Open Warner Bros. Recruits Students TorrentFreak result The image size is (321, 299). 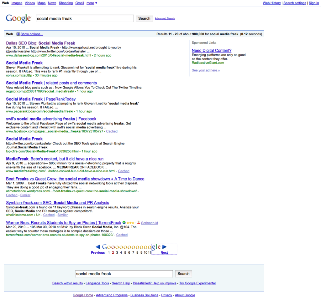point(64,223)
